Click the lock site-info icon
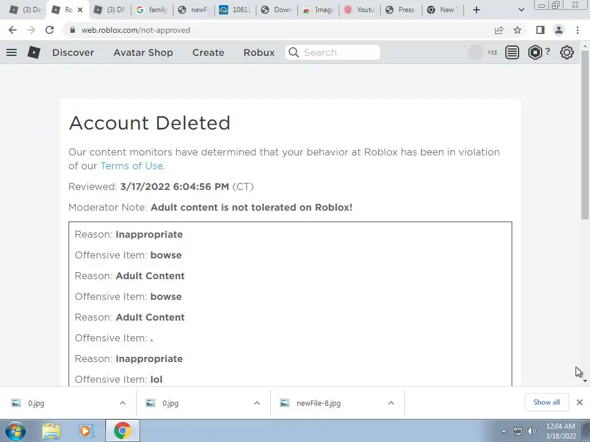The height and width of the screenshot is (442, 590). [73, 30]
